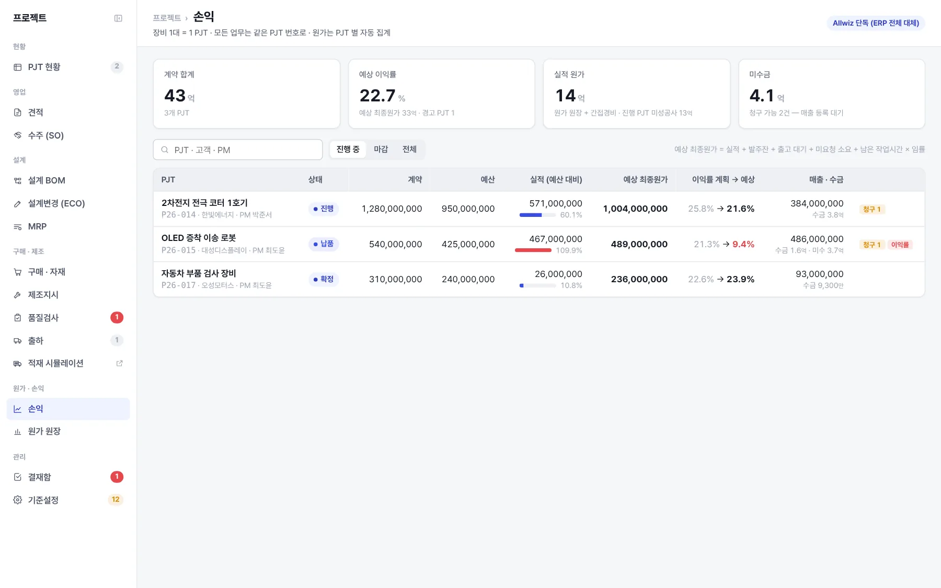This screenshot has width=941, height=588.
Task: Click the 489,000,000 forecast cost value
Action: click(639, 244)
